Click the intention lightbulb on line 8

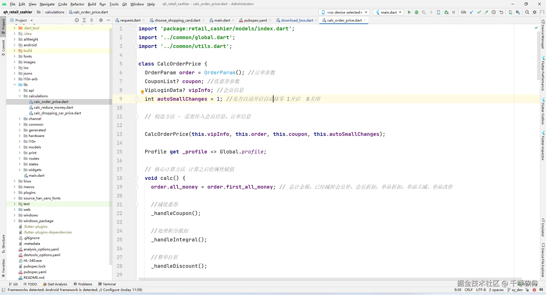[142, 92]
